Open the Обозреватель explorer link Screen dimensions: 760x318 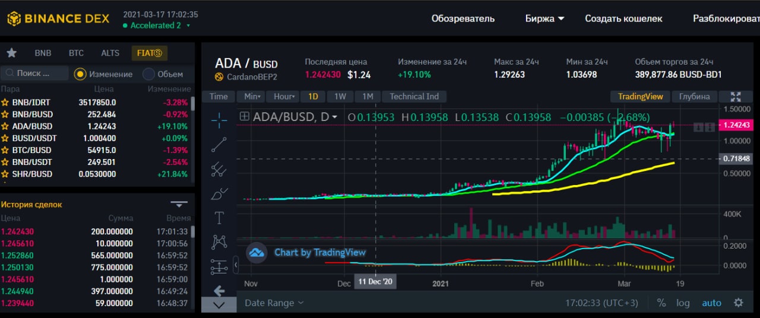[x=463, y=18]
